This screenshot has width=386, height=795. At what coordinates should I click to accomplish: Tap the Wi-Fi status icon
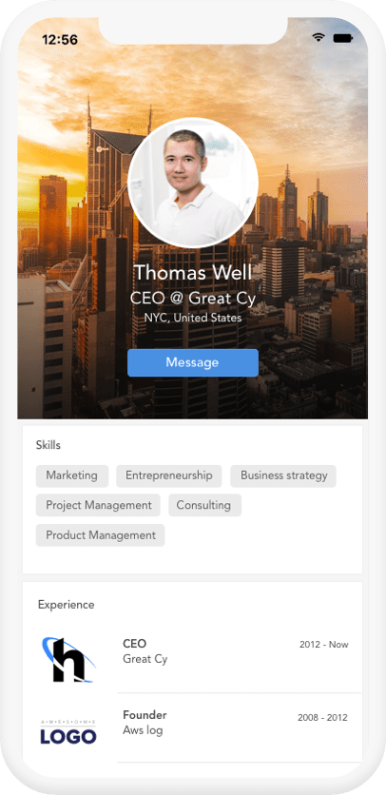point(318,37)
